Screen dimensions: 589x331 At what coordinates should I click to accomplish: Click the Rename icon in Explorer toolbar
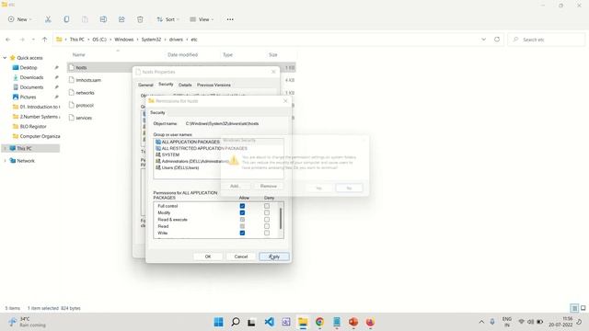[x=103, y=19]
